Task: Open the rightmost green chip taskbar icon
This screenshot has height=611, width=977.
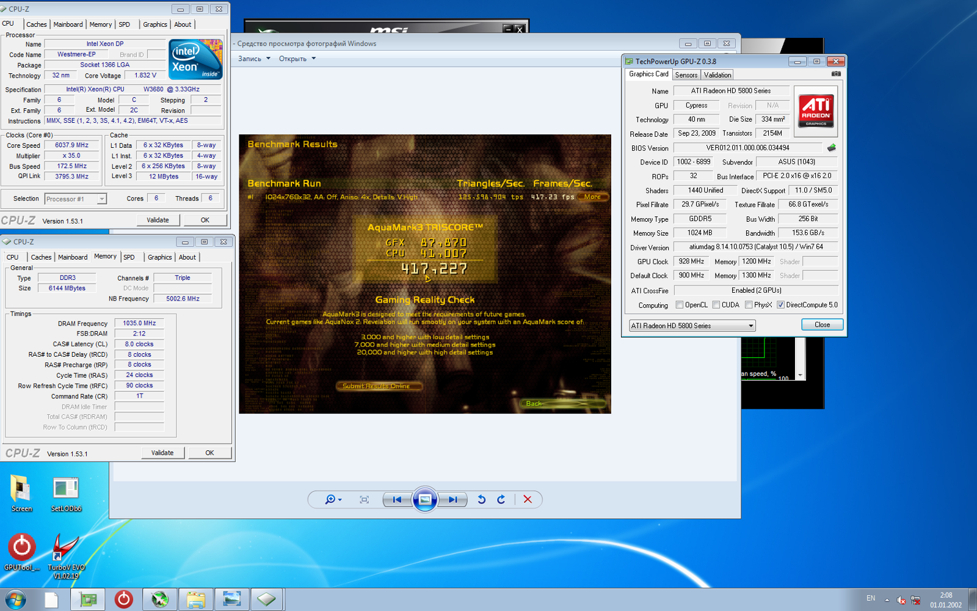Action: (266, 599)
